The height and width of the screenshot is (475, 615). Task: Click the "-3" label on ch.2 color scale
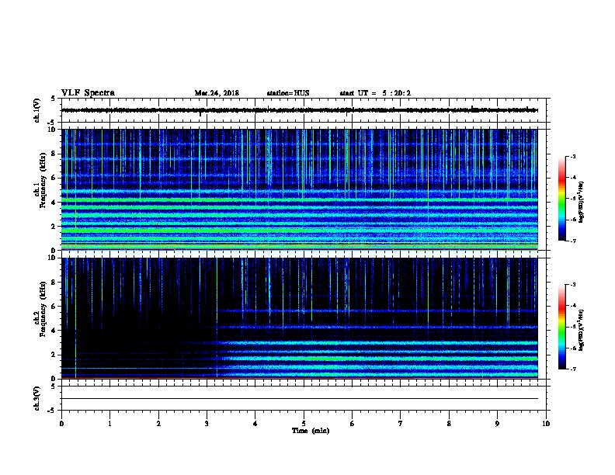pos(572,285)
